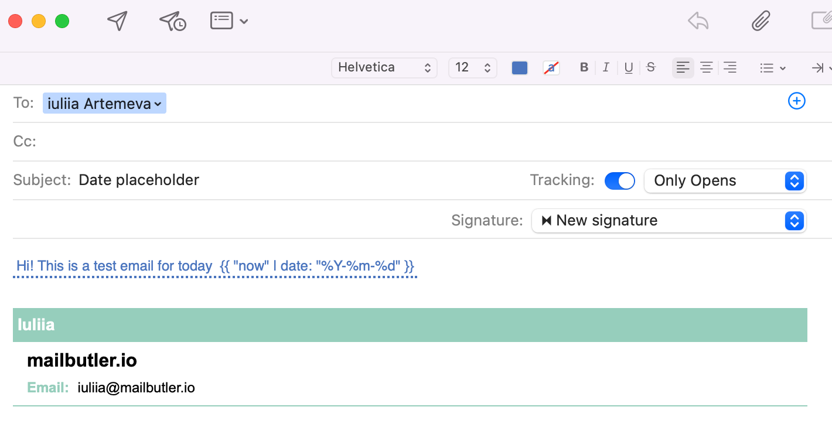The image size is (832, 424).
Task: Click the Send Later clock plane icon
Action: click(172, 21)
